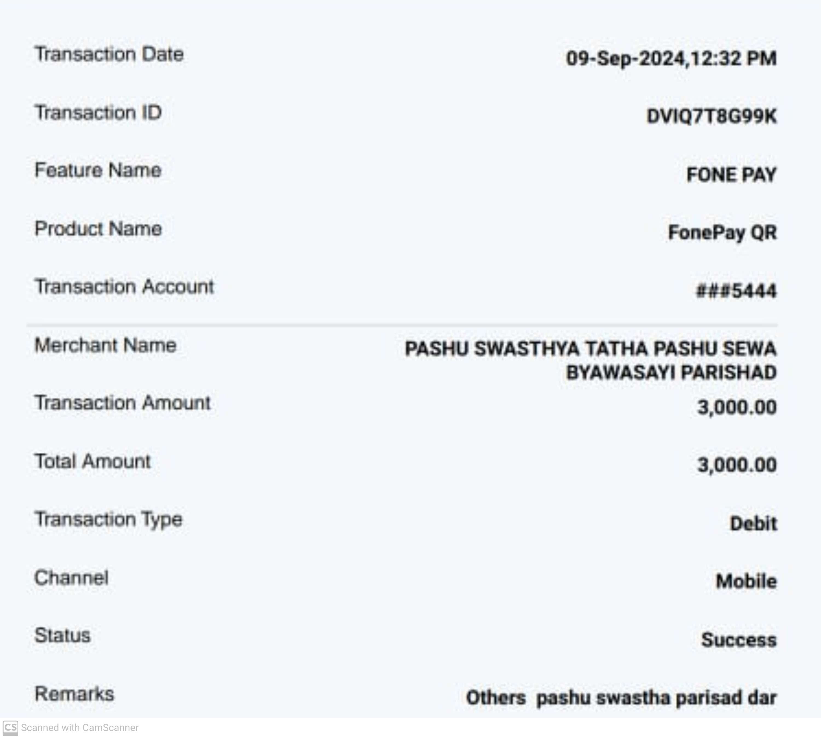This screenshot has width=821, height=739.
Task: Click the FONE PAY feature value
Action: (731, 175)
